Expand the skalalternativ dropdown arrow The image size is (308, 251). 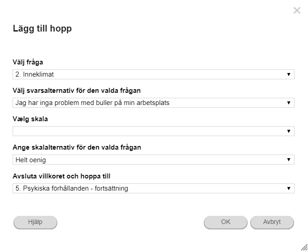[289, 160]
